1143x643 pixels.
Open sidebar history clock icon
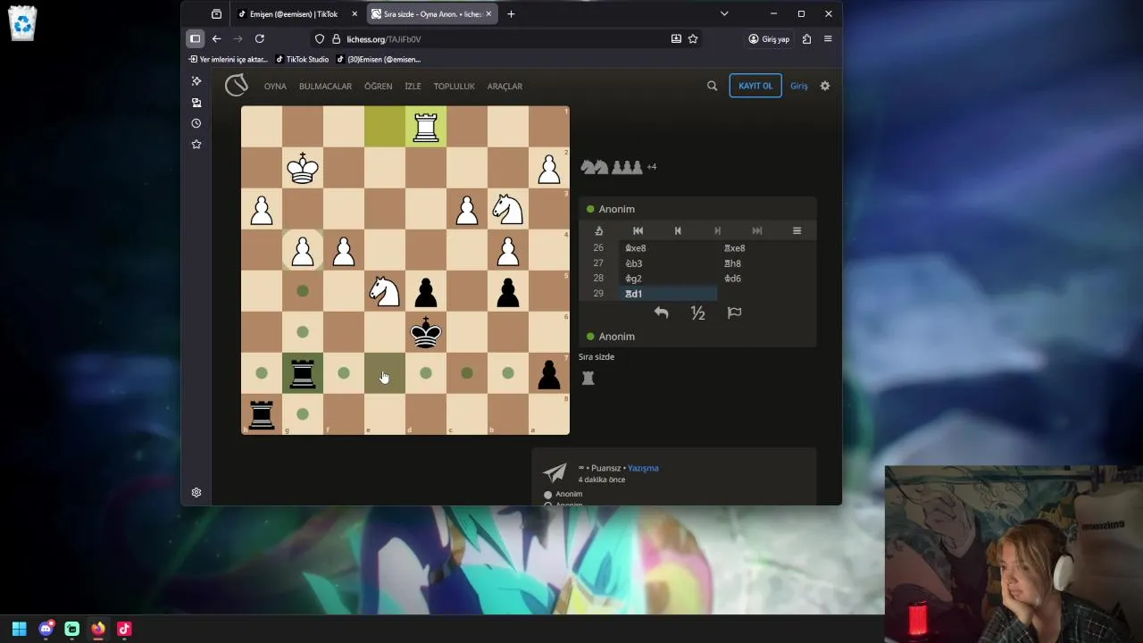point(196,123)
